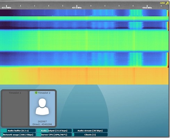Screen dimensions: 170x138
Task: Click the Direct: 4540296 target text
Action: click(x=42, y=124)
